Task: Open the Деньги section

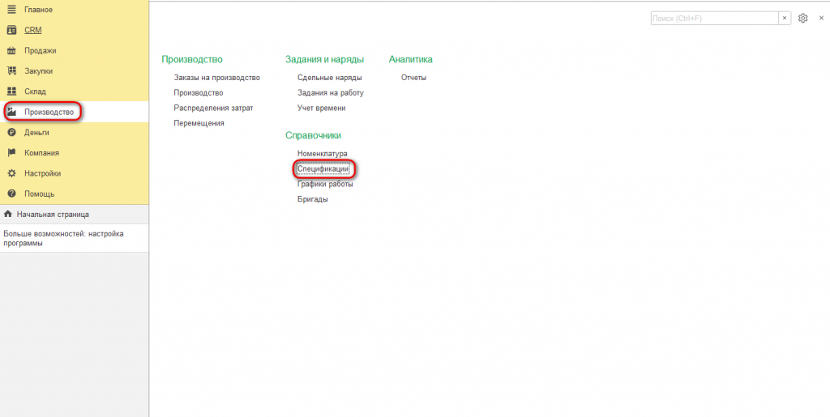Action: coord(36,133)
